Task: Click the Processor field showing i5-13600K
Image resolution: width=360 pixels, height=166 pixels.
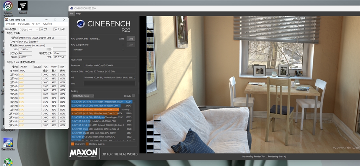Action: click(110, 65)
